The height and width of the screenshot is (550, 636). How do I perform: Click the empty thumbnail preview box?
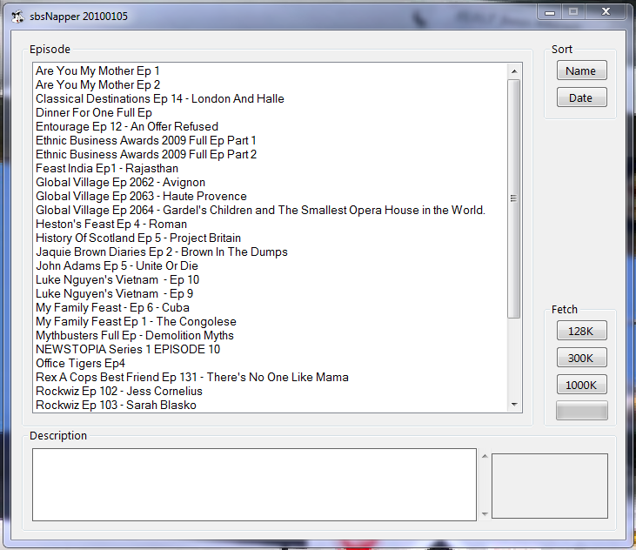pyautogui.click(x=550, y=486)
